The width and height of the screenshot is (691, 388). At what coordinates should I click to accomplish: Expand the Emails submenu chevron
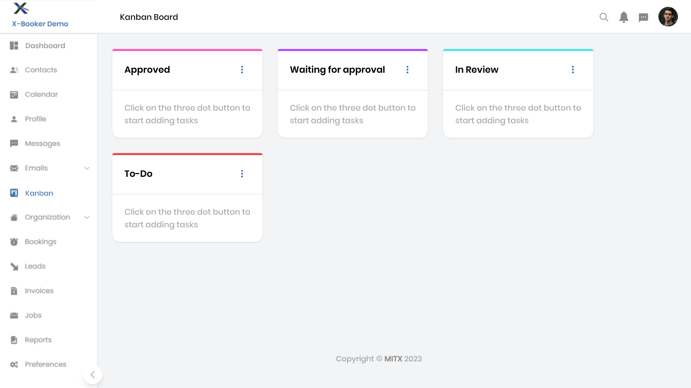[87, 168]
